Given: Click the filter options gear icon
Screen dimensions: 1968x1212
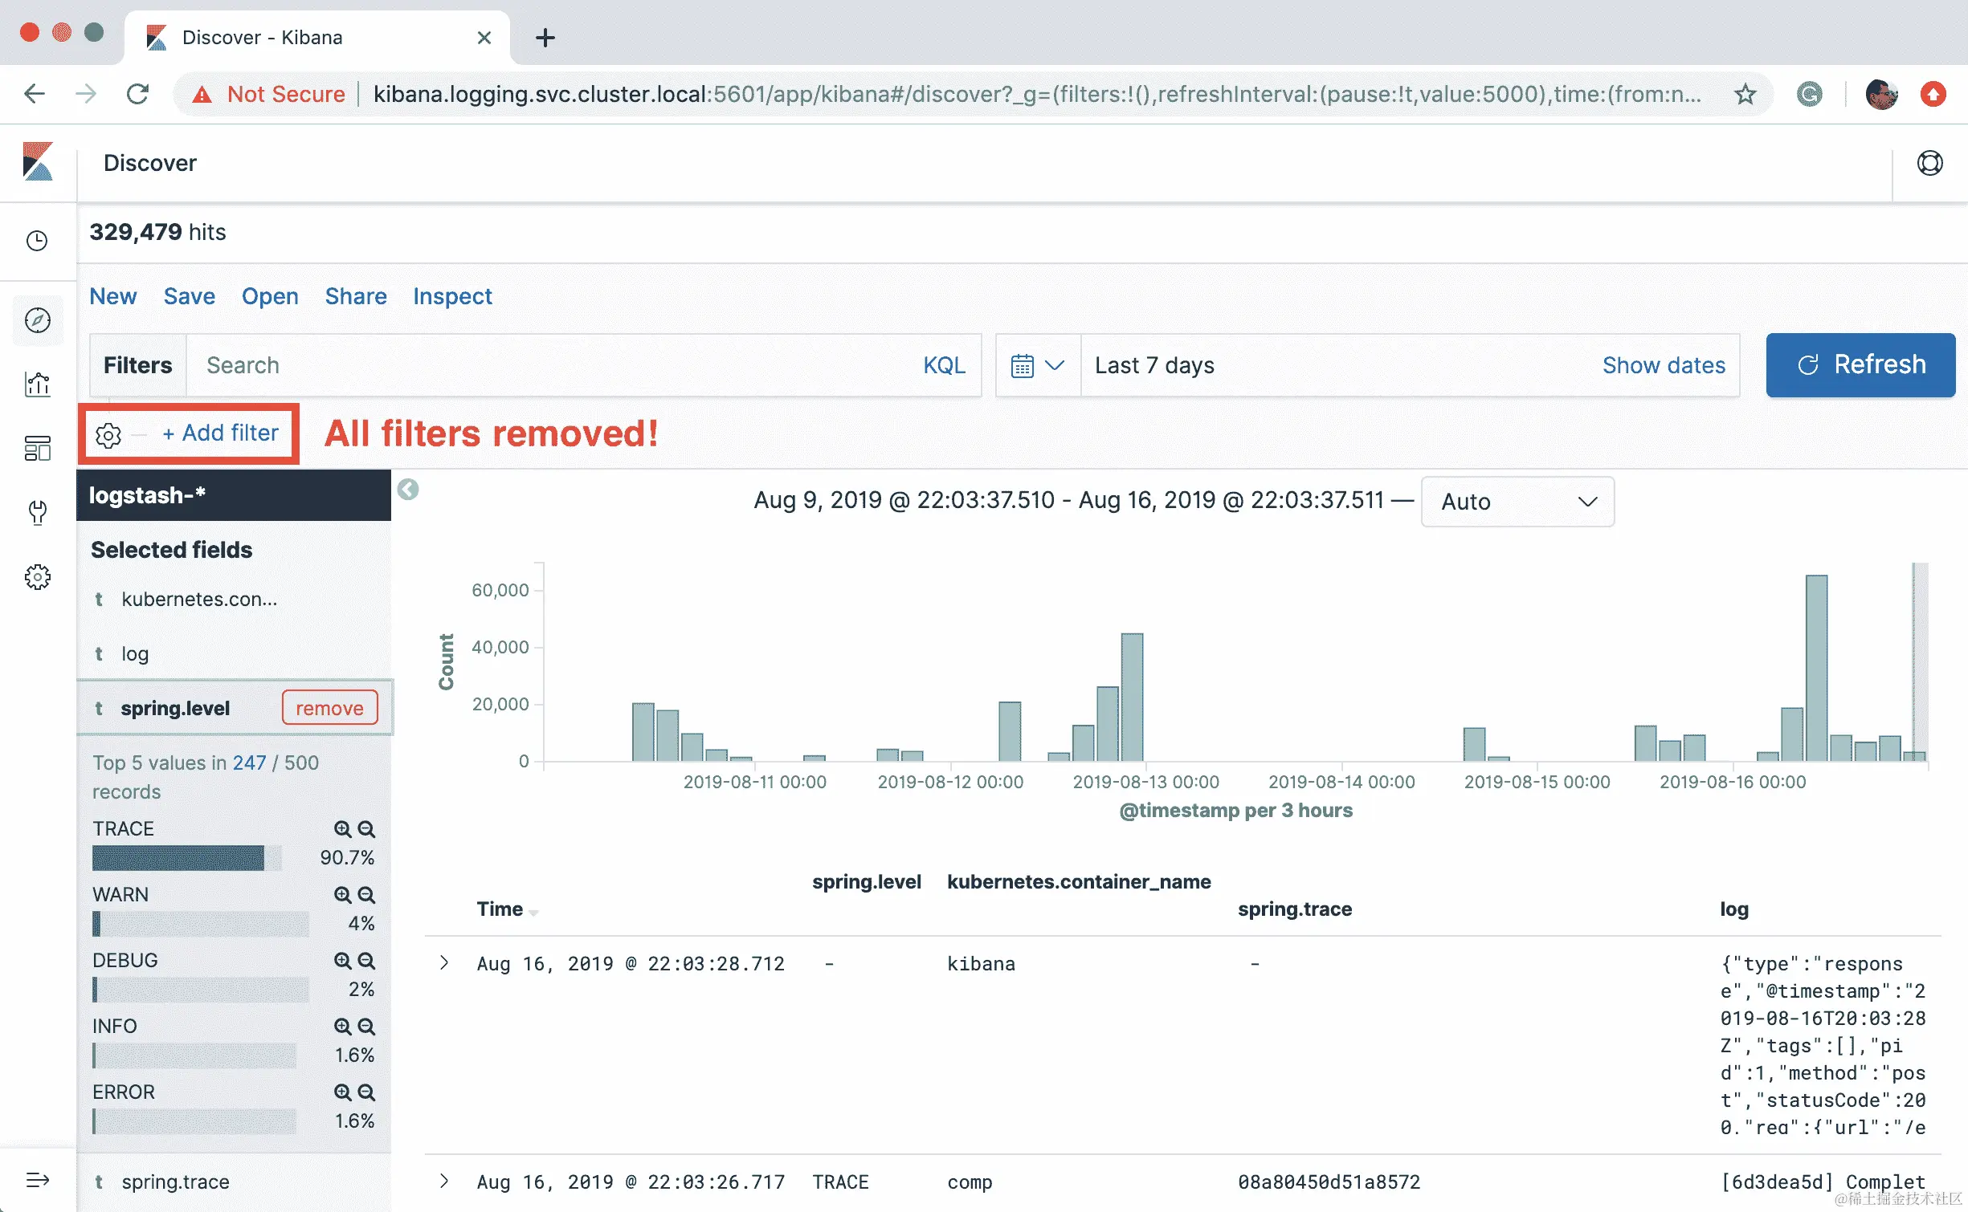Looking at the screenshot, I should click(x=108, y=435).
